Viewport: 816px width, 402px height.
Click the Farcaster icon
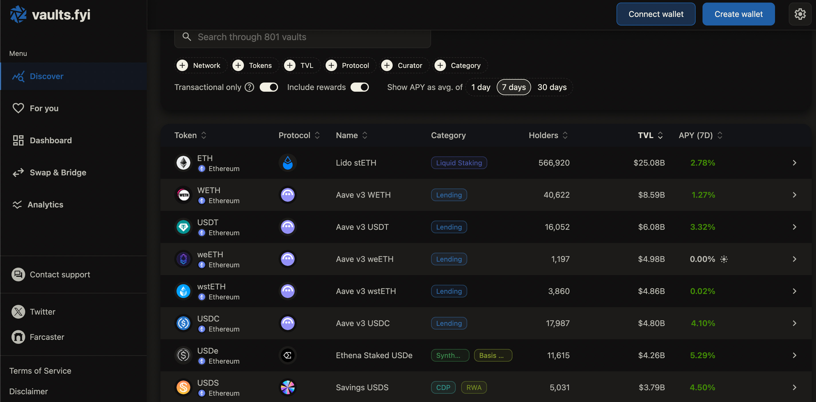(x=18, y=337)
